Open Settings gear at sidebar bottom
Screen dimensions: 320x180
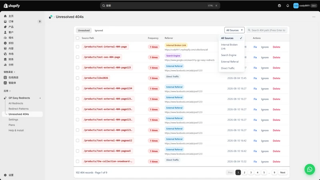click(x=5, y=175)
